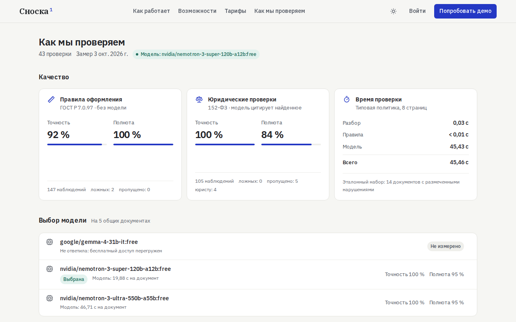
Task: Click the chip icon next to google/gemma-4-31b-it:free
Action: tap(50, 242)
